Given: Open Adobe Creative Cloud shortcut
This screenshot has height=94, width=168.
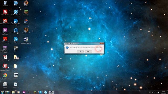Looking at the screenshot, I should point(5,21).
